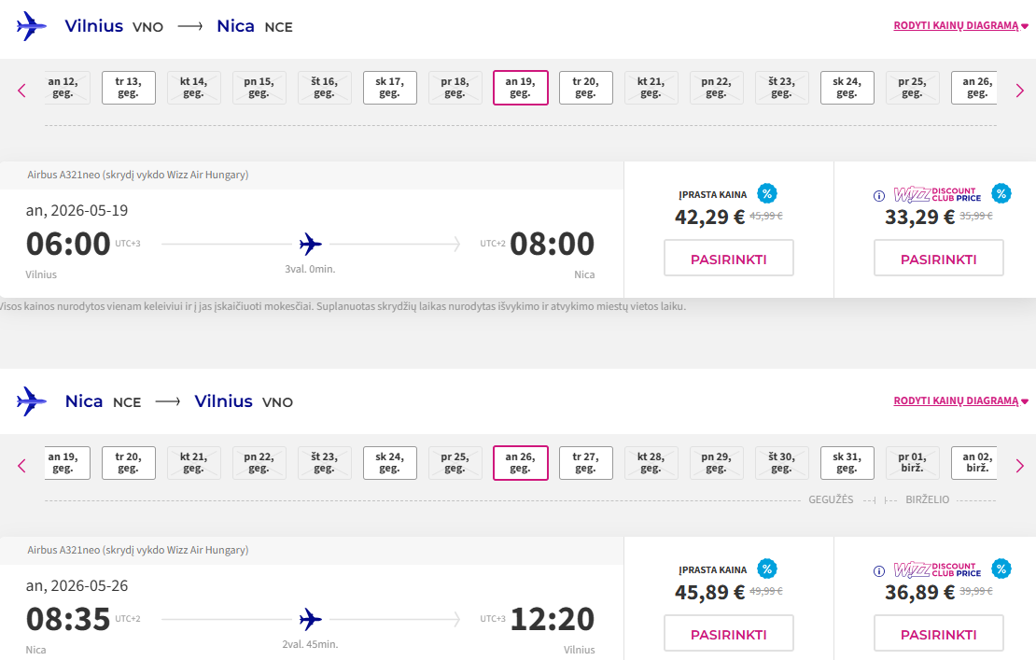Choose return regular price 45,89 € fare
The width and height of the screenshot is (1036, 660).
[x=728, y=634]
